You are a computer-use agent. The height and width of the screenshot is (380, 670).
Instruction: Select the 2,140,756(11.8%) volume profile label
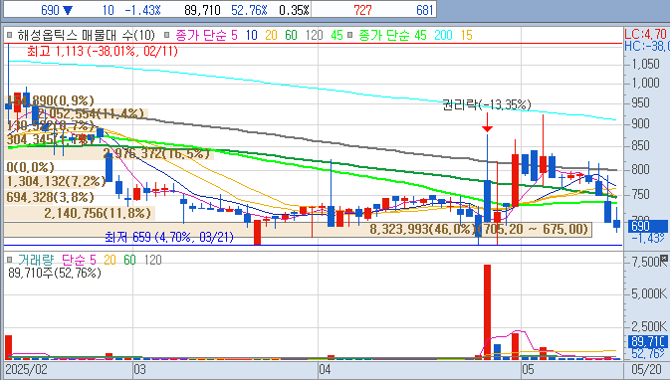point(98,213)
